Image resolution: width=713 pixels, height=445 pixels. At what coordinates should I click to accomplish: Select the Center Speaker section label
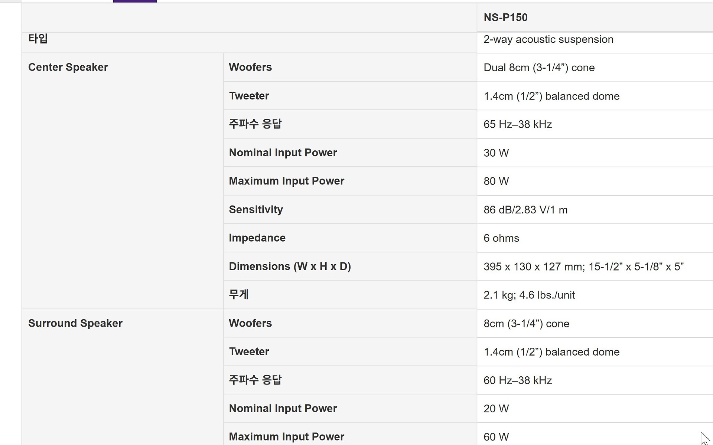point(68,67)
